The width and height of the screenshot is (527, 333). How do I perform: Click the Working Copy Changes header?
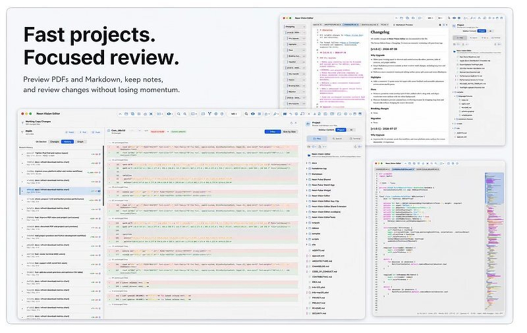click(x=38, y=122)
